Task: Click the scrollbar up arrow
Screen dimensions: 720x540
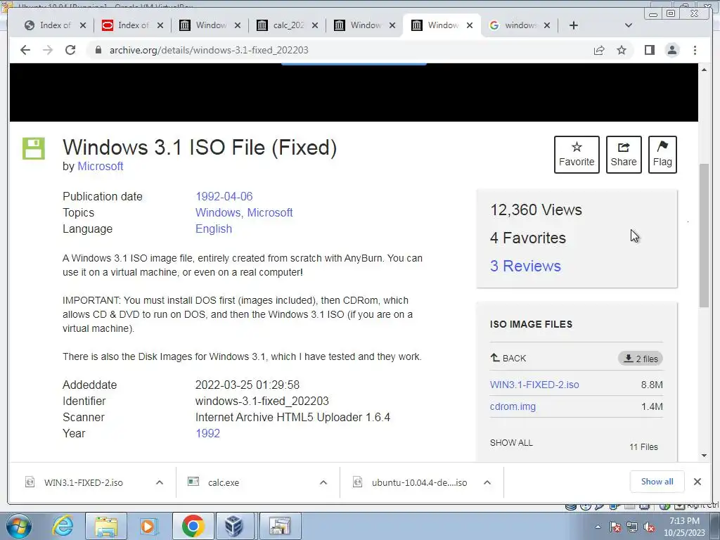Action: coord(704,70)
